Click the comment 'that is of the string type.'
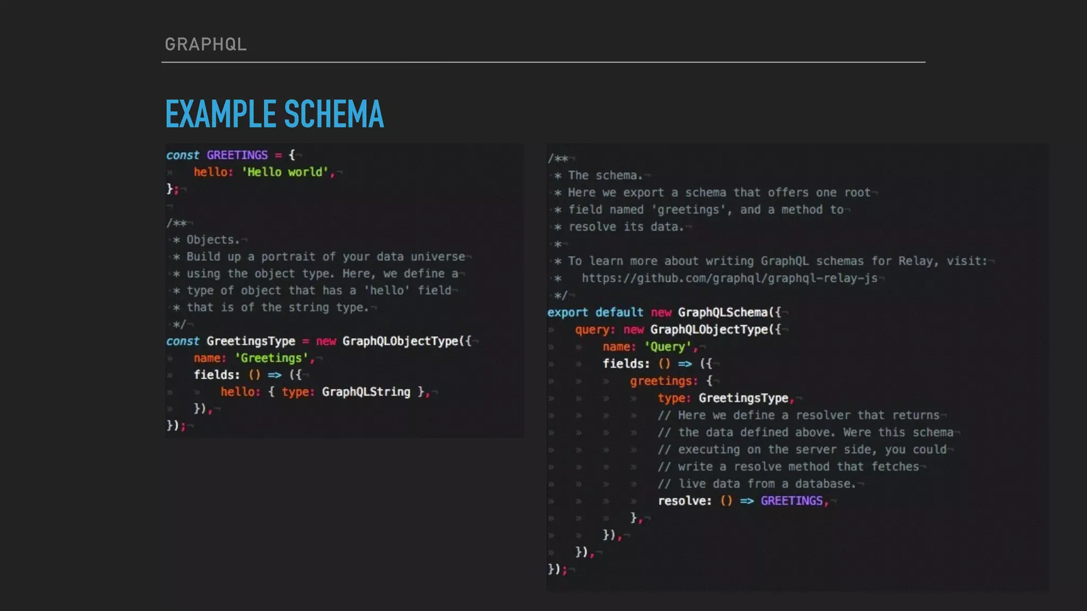The height and width of the screenshot is (611, 1087). pyautogui.click(x=278, y=308)
